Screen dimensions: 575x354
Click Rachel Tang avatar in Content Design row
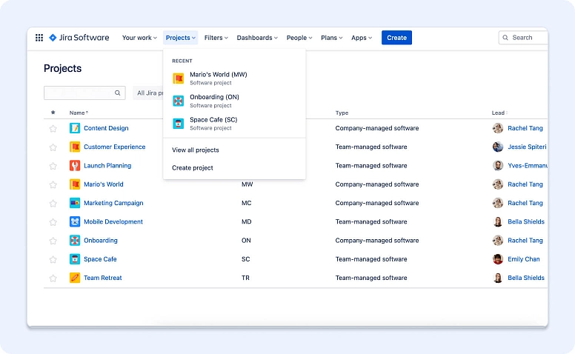(498, 128)
